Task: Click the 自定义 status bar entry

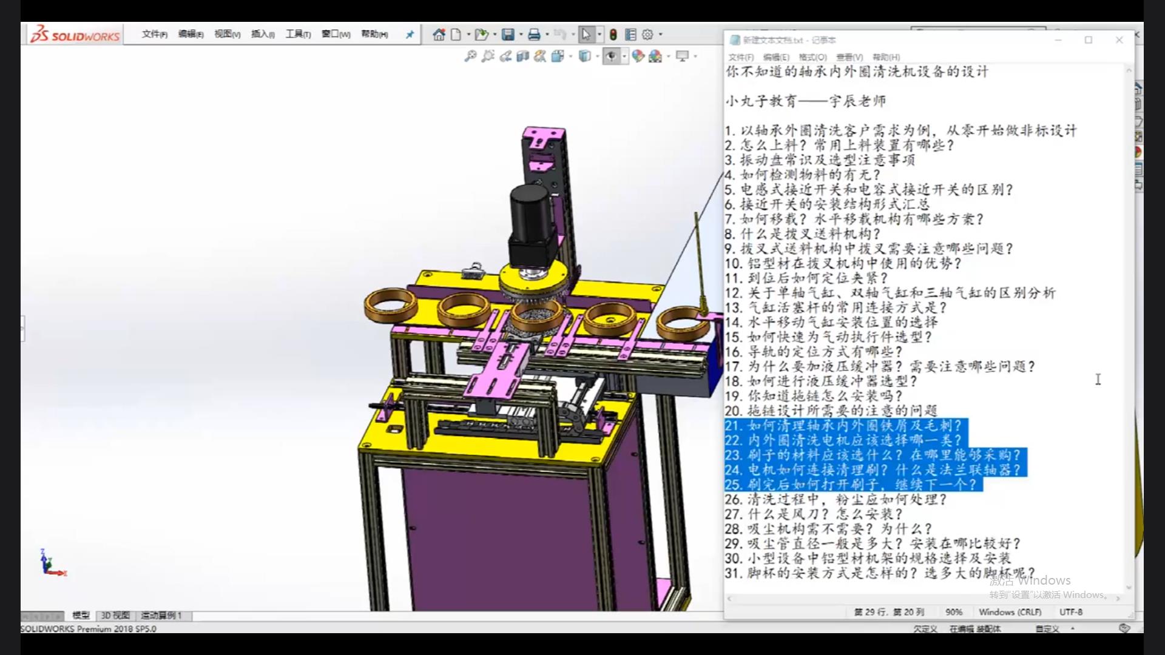Action: coord(1047,629)
